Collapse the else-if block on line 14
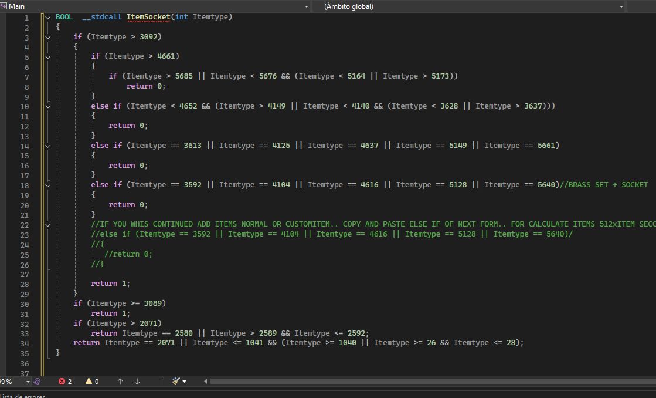The width and height of the screenshot is (656, 398). (47, 146)
